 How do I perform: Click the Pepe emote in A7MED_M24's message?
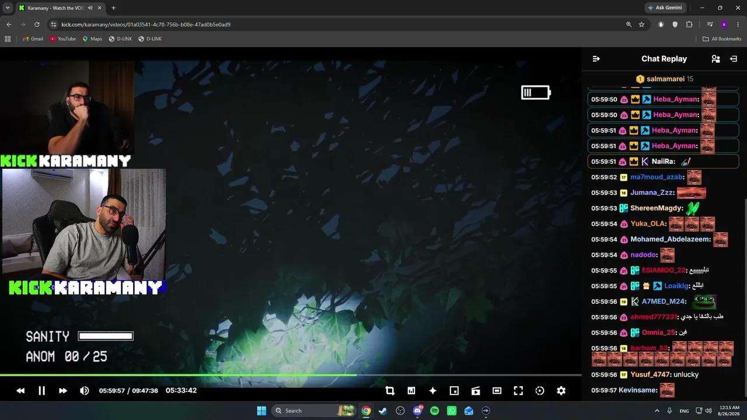(704, 302)
